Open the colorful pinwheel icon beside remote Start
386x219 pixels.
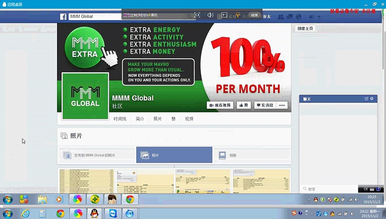coord(24,200)
